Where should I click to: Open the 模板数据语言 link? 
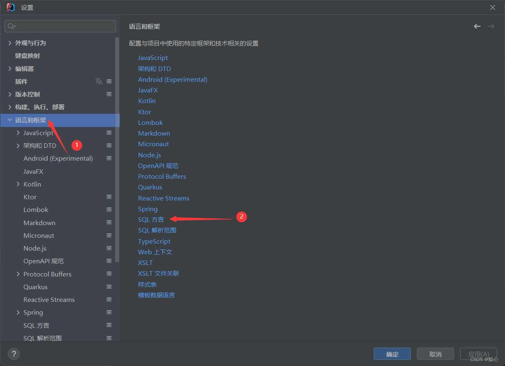pos(156,295)
